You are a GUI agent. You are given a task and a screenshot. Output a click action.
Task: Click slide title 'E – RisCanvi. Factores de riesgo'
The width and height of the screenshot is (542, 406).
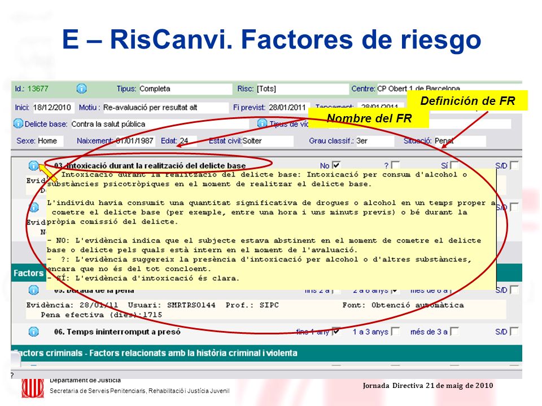tap(272, 39)
